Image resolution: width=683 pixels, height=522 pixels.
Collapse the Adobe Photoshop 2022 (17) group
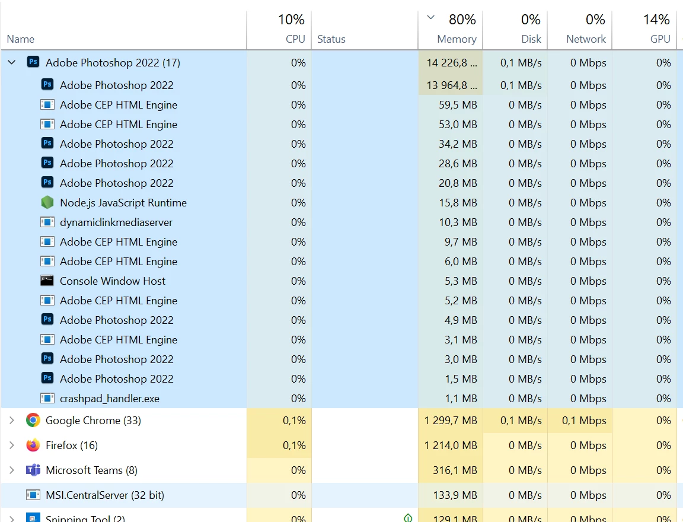(12, 62)
